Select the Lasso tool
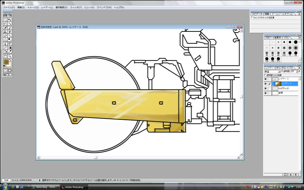Image resolution: width=304 pixels, height=190 pixels. [5, 24]
